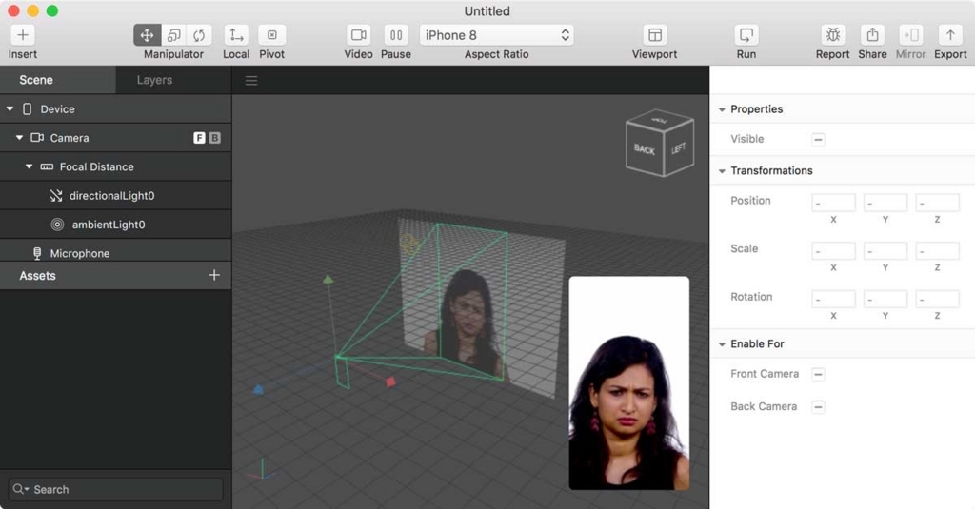Click the Rotation Y field
The width and height of the screenshot is (975, 509).
[885, 299]
